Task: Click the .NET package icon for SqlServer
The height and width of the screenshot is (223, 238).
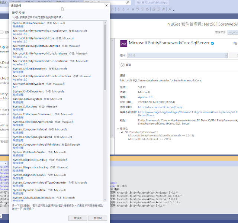Action: tap(123, 43)
